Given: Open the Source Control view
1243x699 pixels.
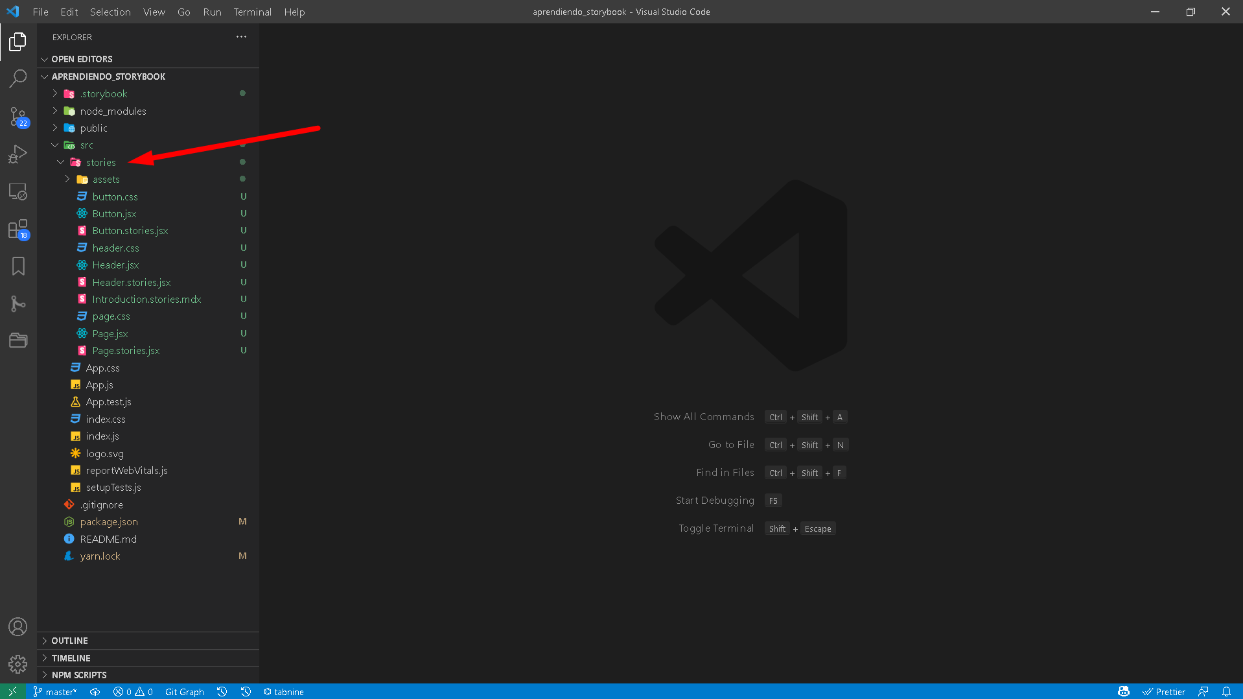Looking at the screenshot, I should tap(18, 117).
